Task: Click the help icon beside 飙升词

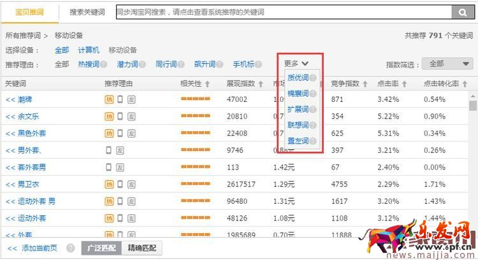Action: [220, 64]
